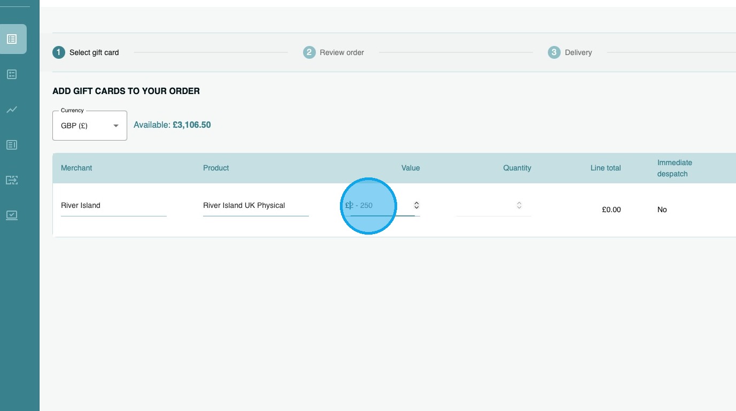Open the screen with checkmark sidebar icon
Image resolution: width=736 pixels, height=411 pixels.
click(x=12, y=215)
